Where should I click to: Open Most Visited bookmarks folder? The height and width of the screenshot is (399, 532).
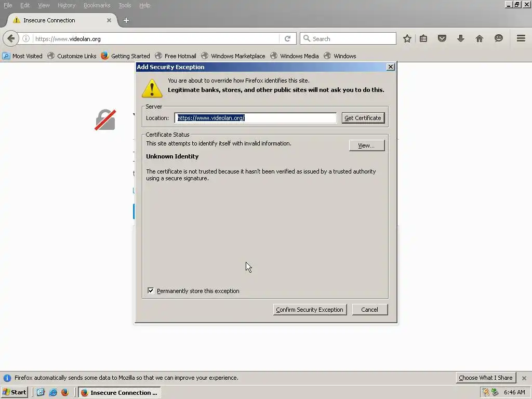click(22, 56)
